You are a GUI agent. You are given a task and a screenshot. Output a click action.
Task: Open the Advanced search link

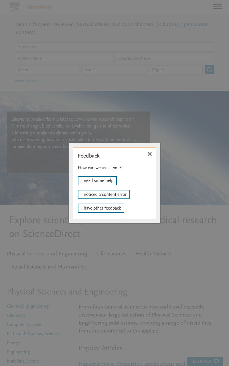(x=28, y=81)
